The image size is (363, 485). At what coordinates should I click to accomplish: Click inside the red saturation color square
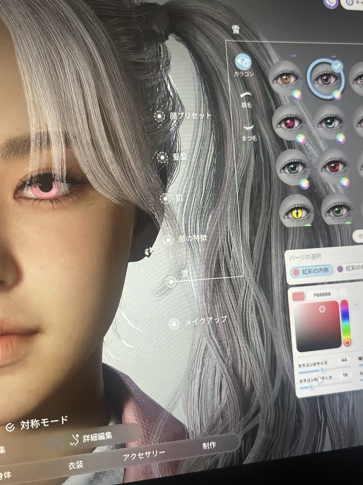coord(319,325)
